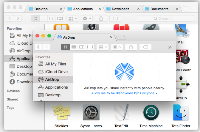Select Downloads in back window sidebar
The height and width of the screenshot is (132, 200).
[x=18, y=82]
